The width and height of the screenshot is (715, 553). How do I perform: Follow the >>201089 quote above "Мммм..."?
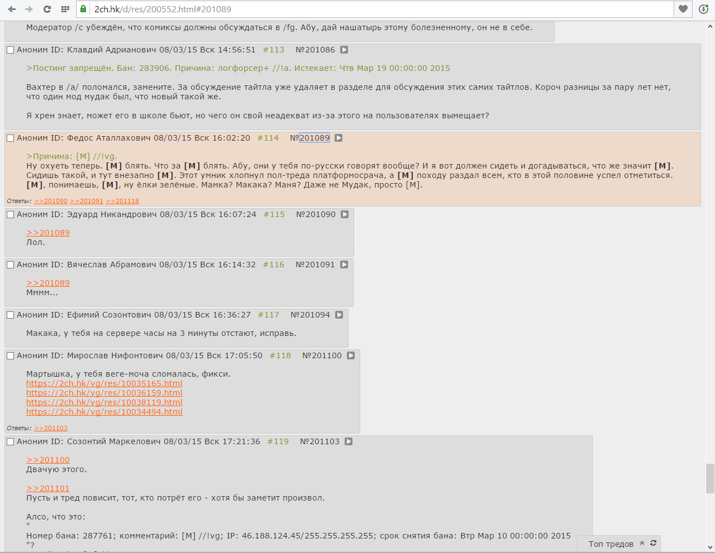coord(48,283)
